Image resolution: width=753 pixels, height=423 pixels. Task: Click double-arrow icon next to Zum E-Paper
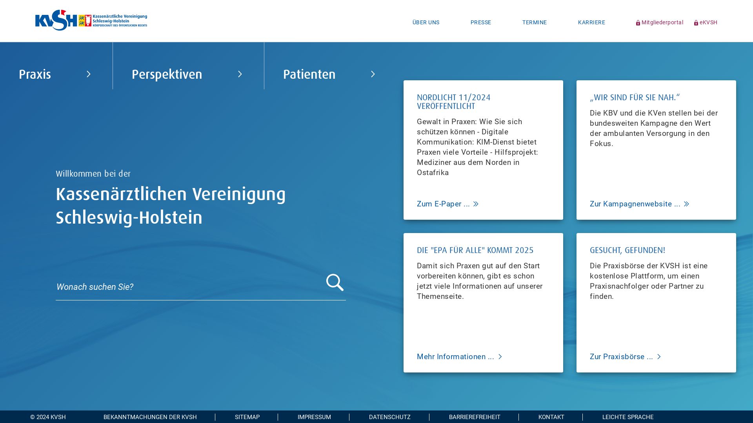[476, 204]
